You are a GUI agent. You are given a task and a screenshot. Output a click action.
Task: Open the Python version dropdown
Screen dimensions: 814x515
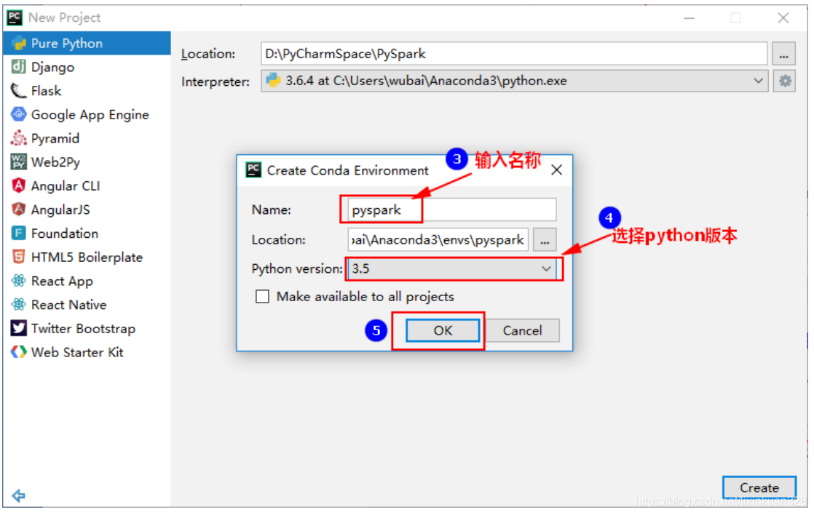point(546,268)
